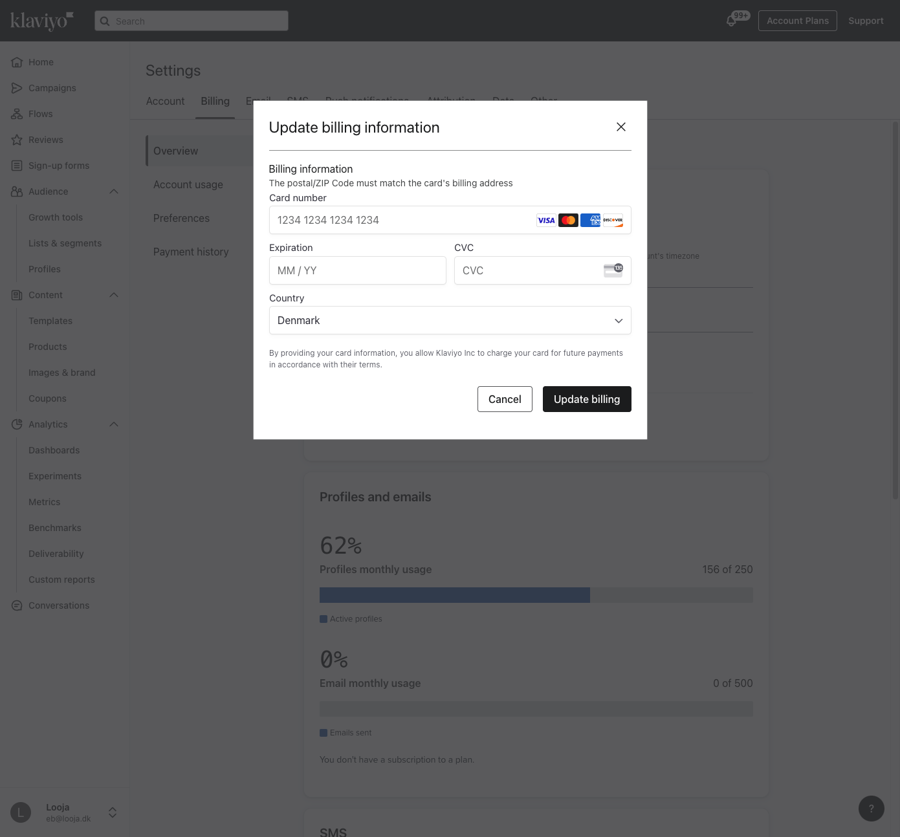Open Templates under Content
Viewport: 900px width, 837px height.
[x=50, y=321]
